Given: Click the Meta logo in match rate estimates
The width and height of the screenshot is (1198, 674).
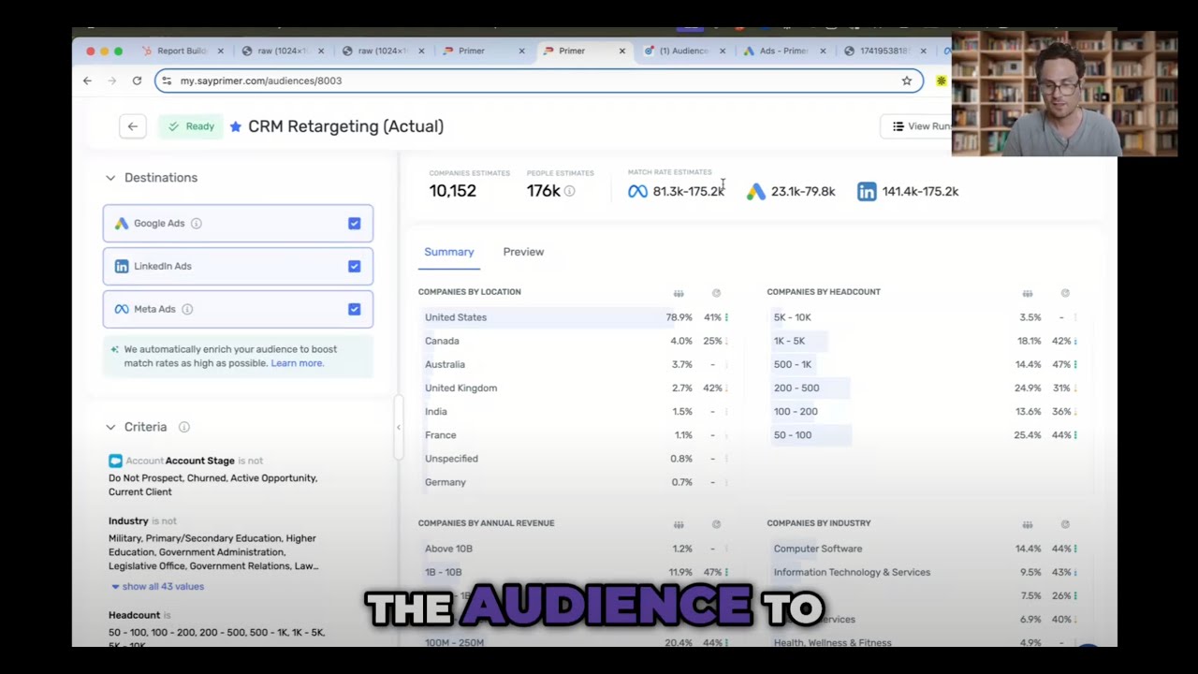Looking at the screenshot, I should point(637,191).
